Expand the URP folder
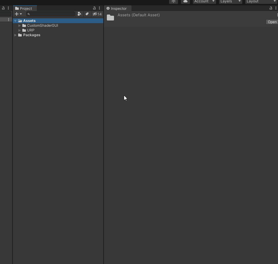The image size is (278, 264). pyautogui.click(x=19, y=30)
